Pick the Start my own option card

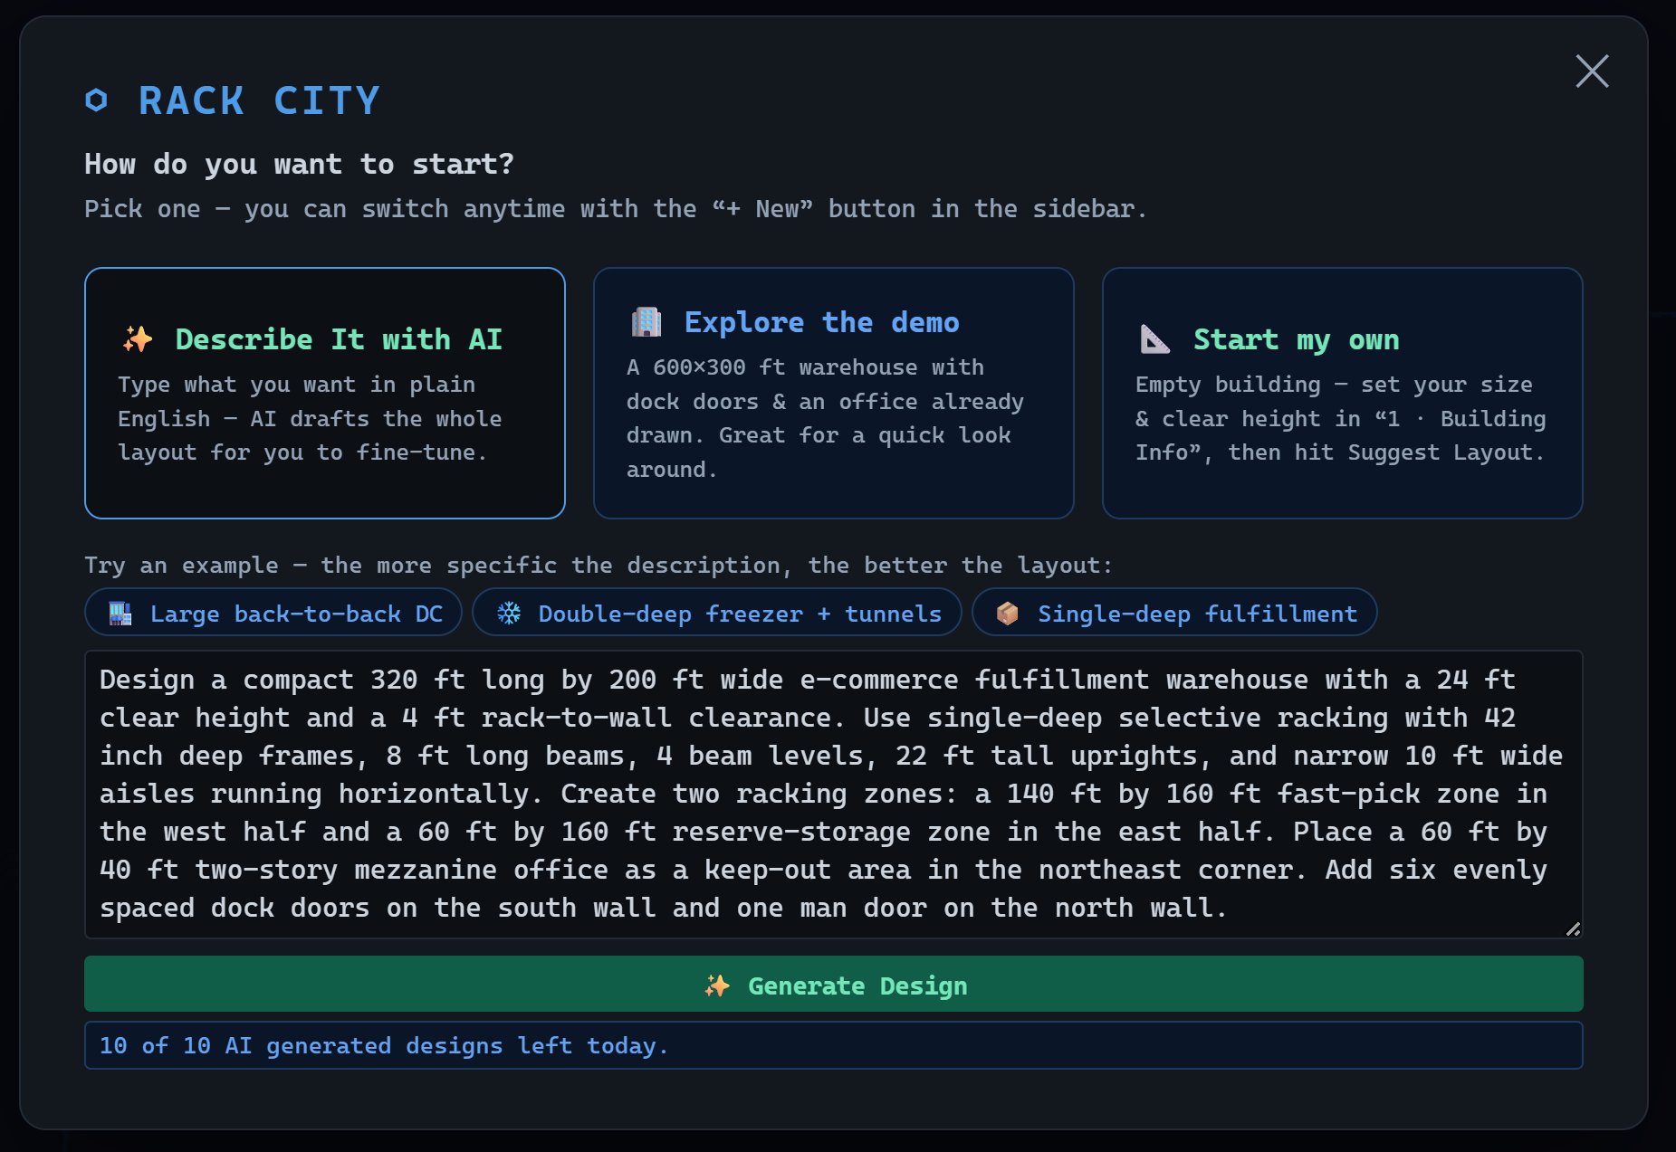[x=1343, y=393]
